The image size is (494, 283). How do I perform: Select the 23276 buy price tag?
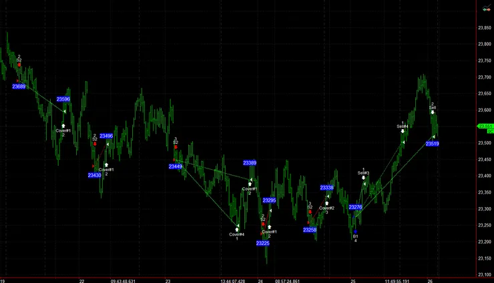point(355,207)
